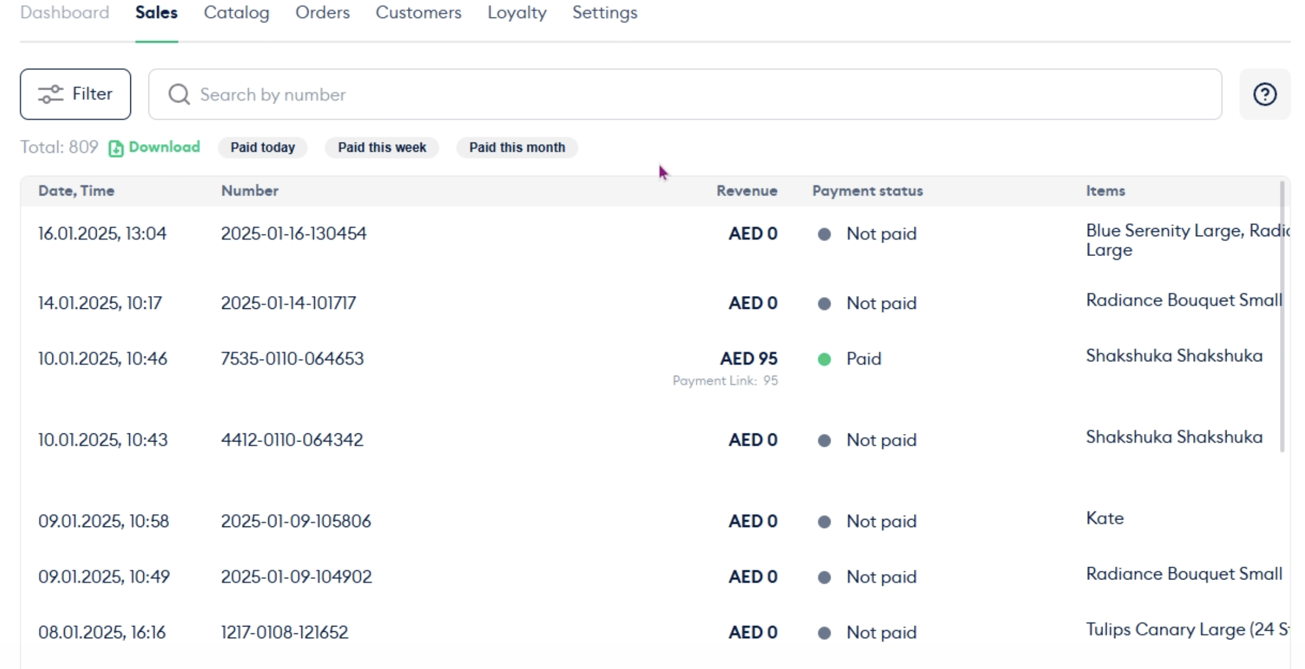
Task: Switch to the Catalog tab
Action: click(x=236, y=13)
